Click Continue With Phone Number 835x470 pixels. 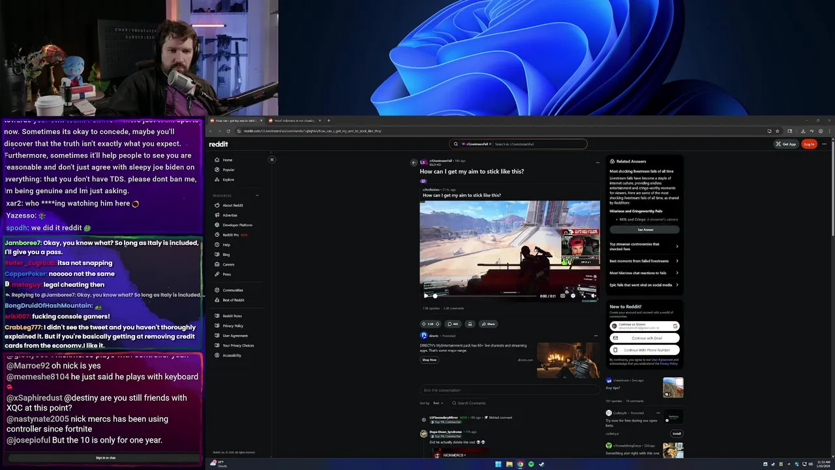[645, 350]
